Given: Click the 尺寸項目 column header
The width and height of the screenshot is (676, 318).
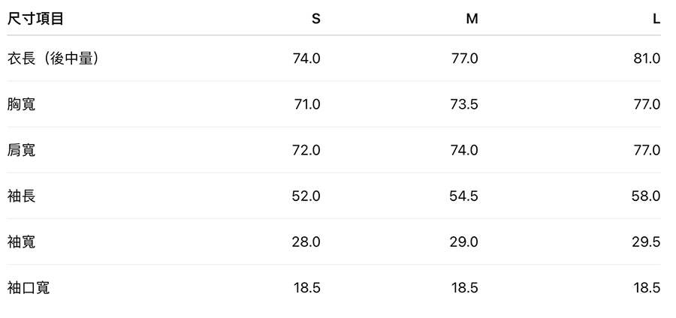Looking at the screenshot, I should point(35,19).
